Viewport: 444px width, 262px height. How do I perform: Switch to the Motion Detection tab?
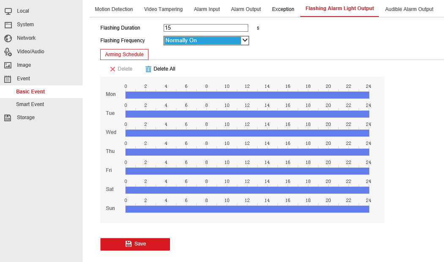click(x=114, y=9)
